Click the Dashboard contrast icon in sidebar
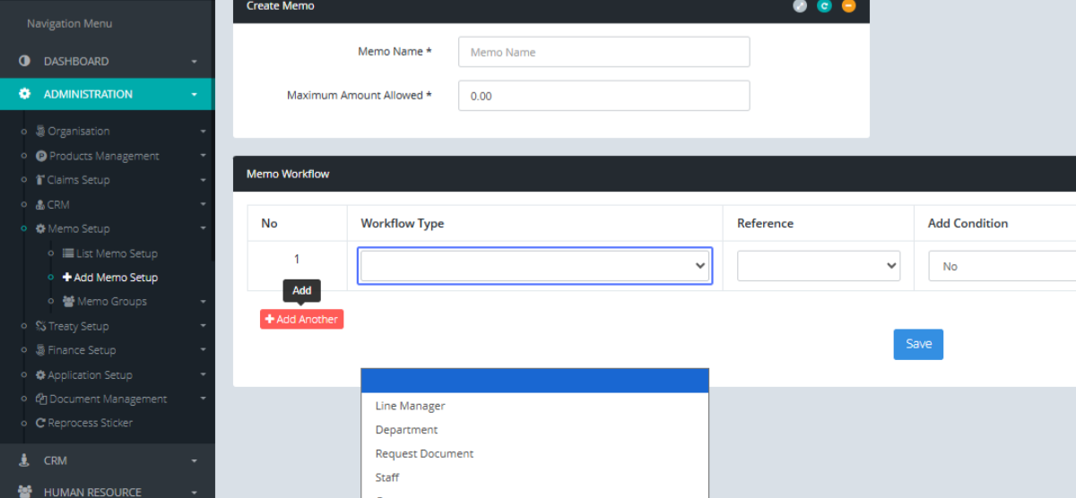 [x=25, y=61]
